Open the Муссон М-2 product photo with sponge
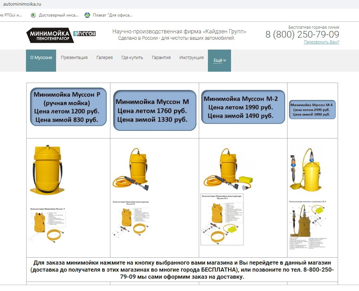This screenshot has width=359, height=291. (x=228, y=169)
